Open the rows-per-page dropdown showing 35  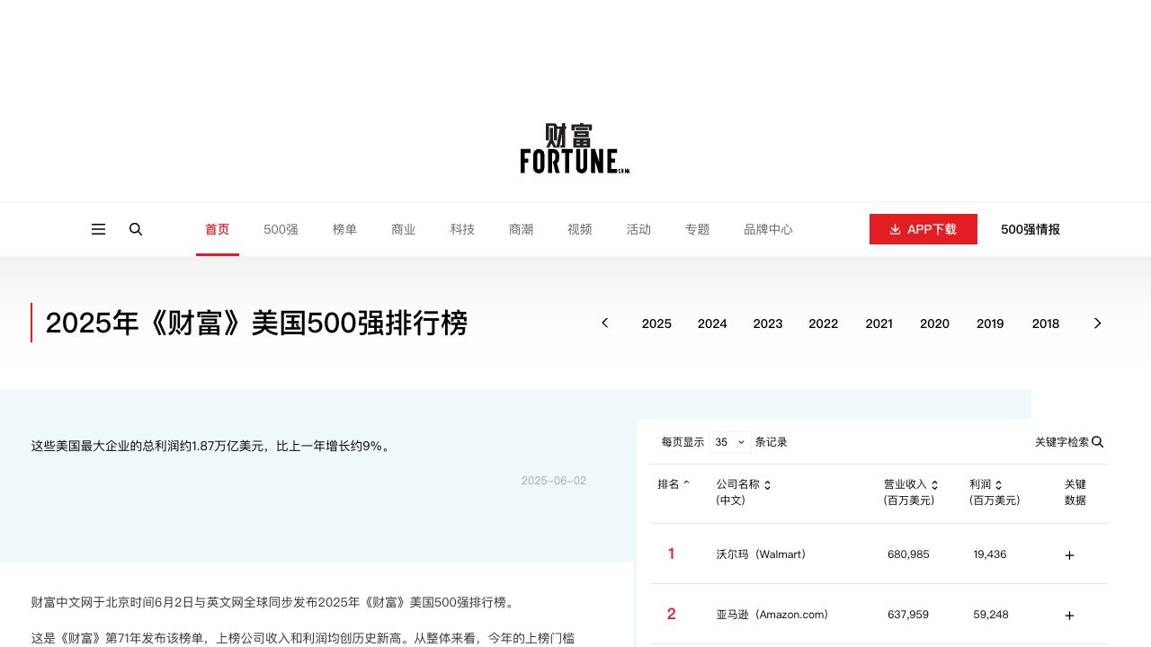pos(729,442)
